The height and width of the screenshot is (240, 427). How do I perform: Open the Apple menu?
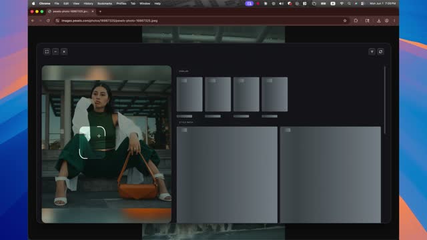tap(33, 3)
